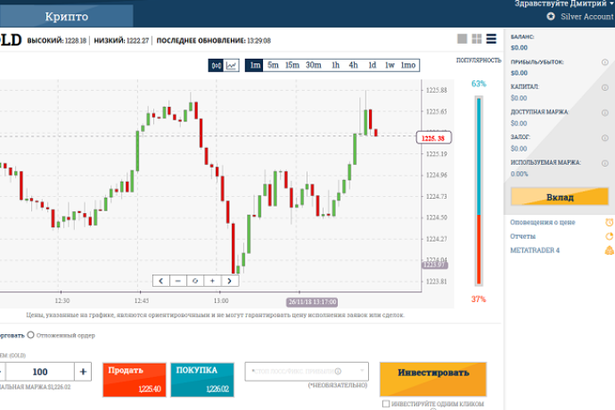Click MetaTrader 4 icon
Screen dimensions: 615x410
pos(609,250)
